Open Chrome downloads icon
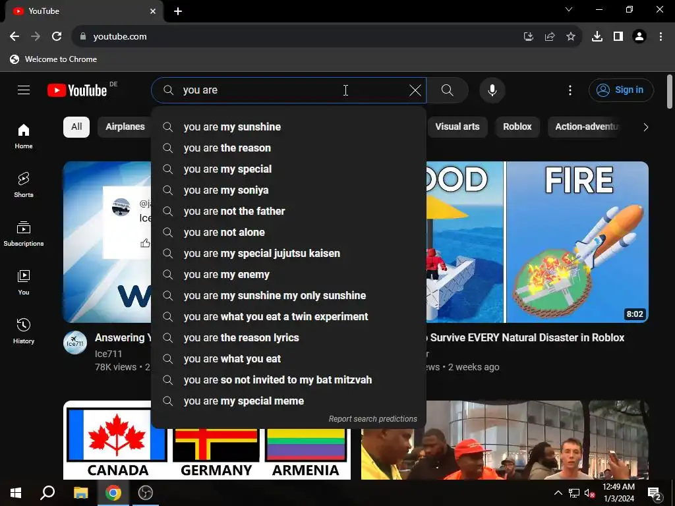This screenshot has width=675, height=506. pyautogui.click(x=597, y=37)
